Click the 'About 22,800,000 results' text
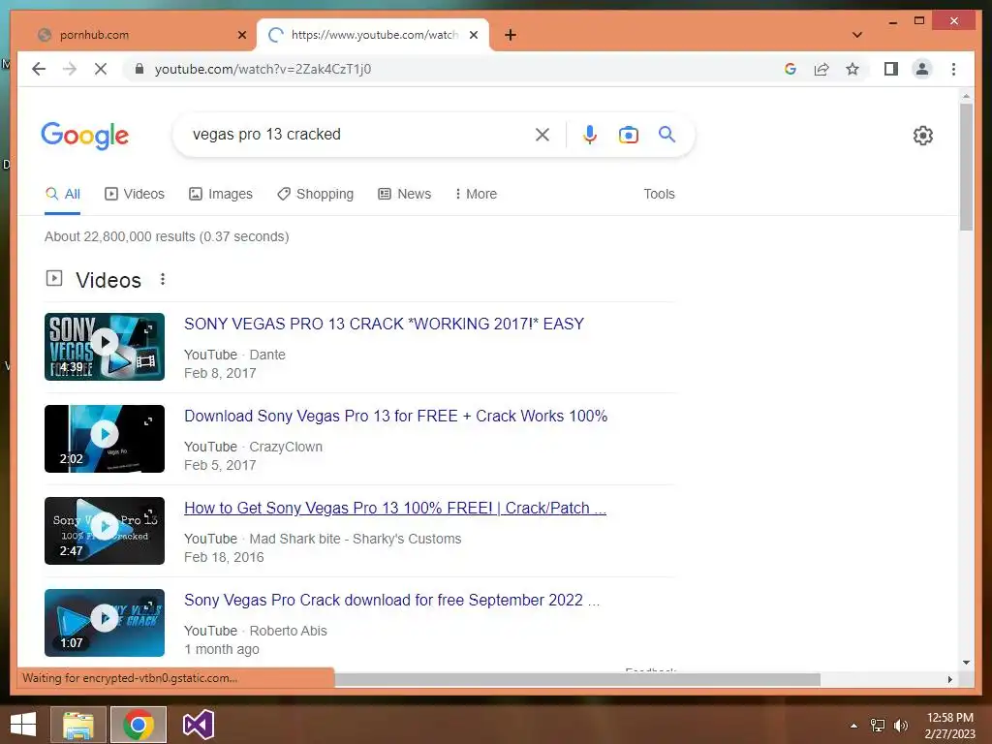Viewport: 992px width, 744px height. (x=167, y=236)
